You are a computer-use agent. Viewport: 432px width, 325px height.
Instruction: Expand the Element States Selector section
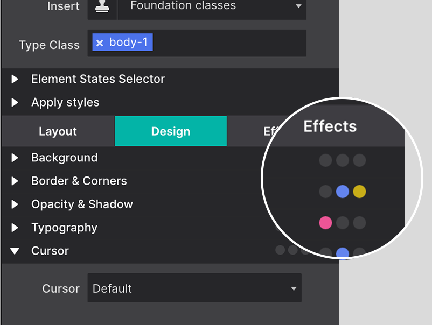[x=15, y=79]
